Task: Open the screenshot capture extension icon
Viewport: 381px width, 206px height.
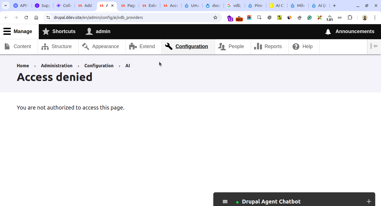Action: (259, 18)
